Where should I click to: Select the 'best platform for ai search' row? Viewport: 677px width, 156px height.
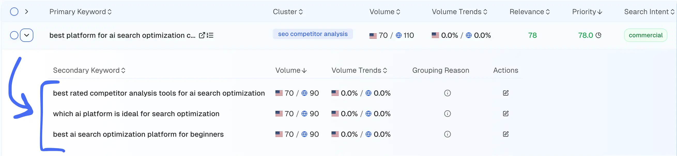click(x=14, y=35)
